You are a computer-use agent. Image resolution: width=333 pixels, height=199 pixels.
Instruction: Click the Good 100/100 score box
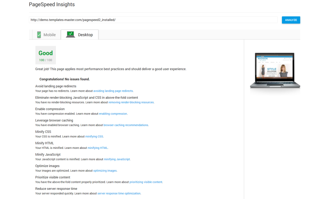click(46, 55)
